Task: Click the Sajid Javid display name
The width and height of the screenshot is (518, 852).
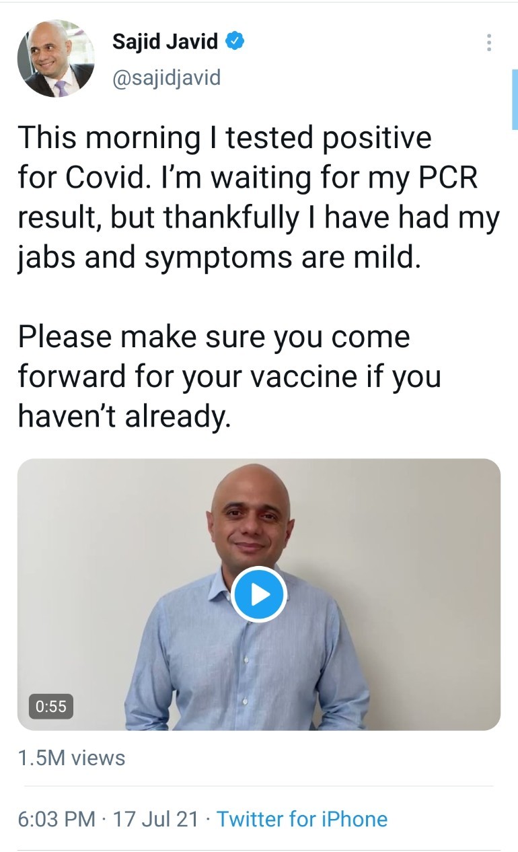Action: pos(165,42)
